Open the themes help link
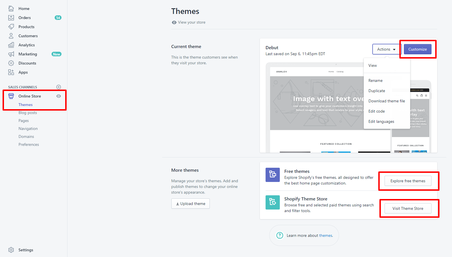Viewport: 452px width, 257px height. 326,235
